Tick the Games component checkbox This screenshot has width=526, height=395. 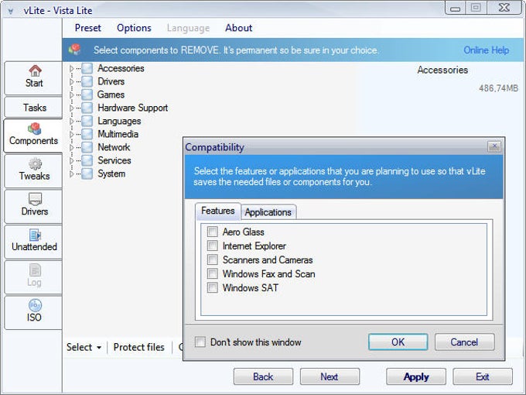click(87, 94)
